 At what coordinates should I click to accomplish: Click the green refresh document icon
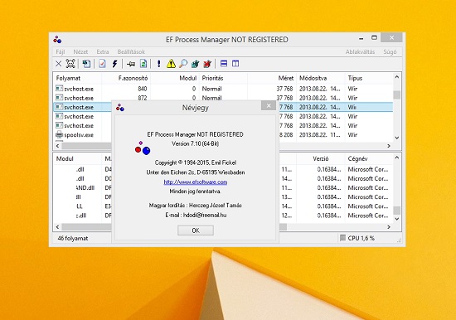[x=143, y=63]
